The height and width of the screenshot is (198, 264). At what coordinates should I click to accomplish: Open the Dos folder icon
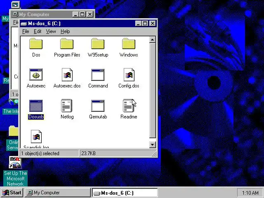point(36,44)
